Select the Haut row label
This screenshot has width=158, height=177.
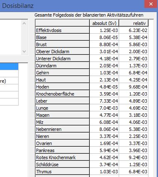point(62,80)
